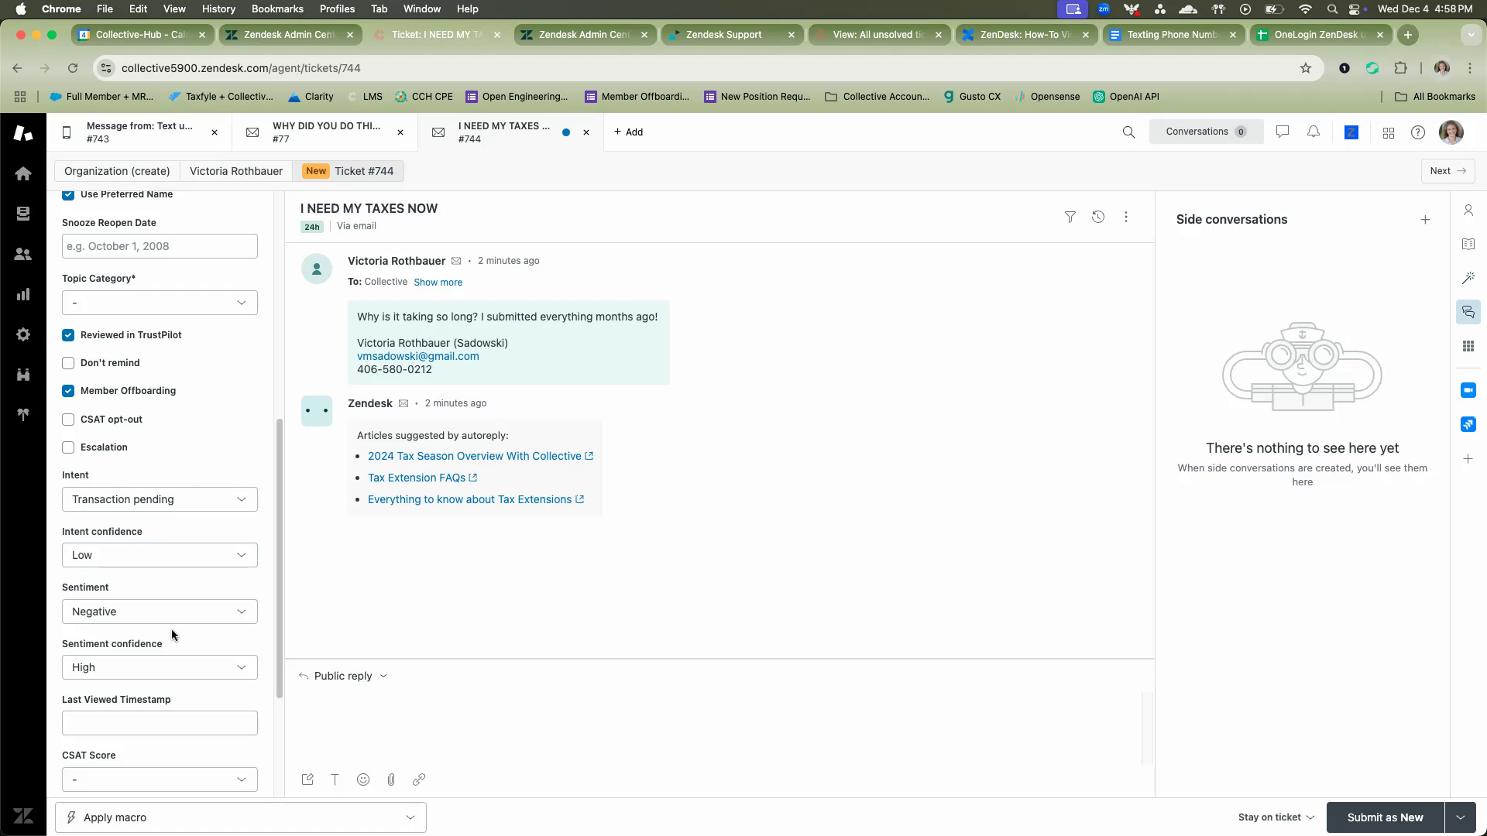Screen dimensions: 1487x836
Task: Open Knowledge panel book icon on right
Action: [x=1468, y=245]
